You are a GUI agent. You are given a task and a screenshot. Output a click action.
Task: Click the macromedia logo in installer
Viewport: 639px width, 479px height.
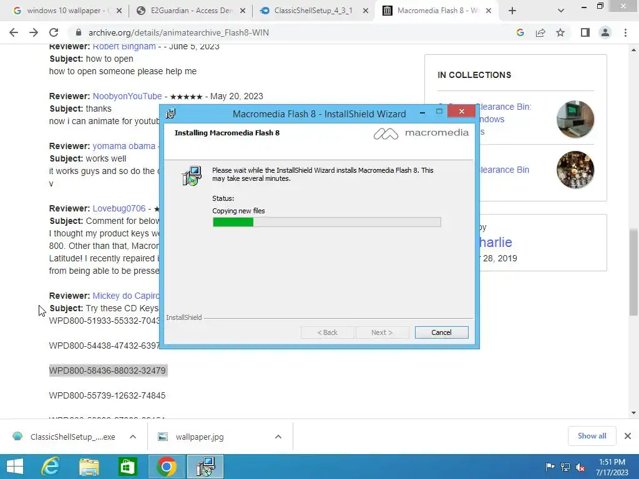click(x=421, y=133)
